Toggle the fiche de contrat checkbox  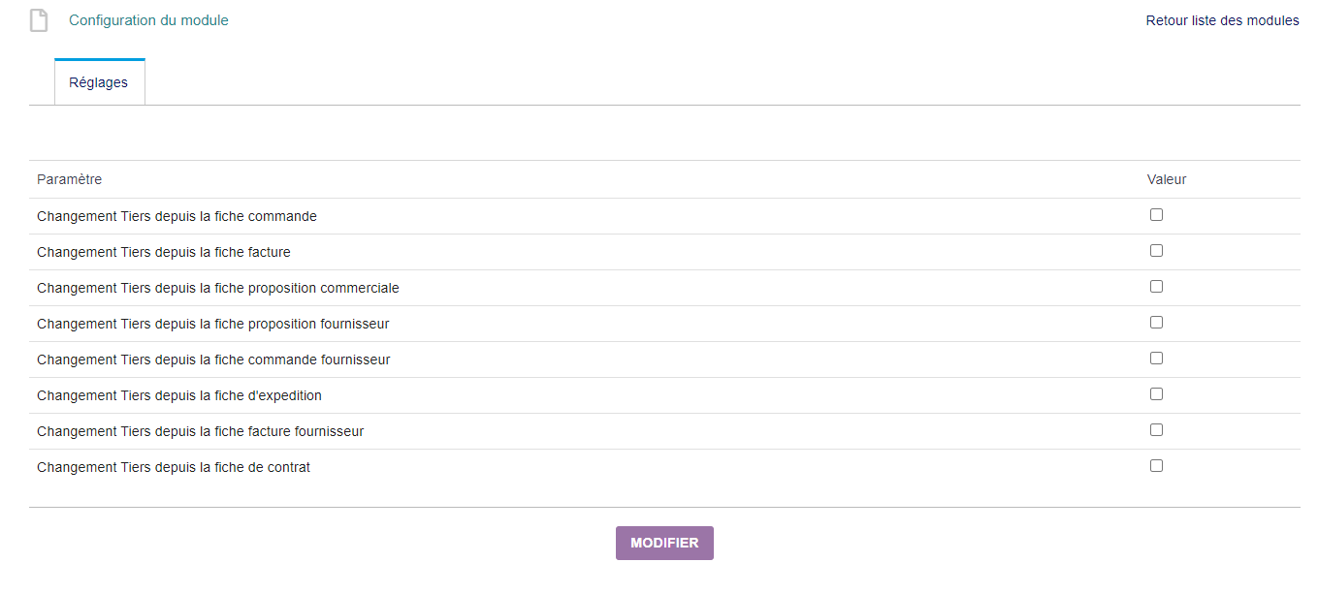[x=1156, y=466]
